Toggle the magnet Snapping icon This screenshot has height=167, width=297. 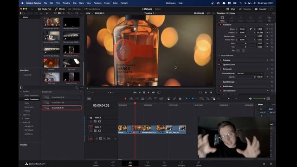pyautogui.click(x=169, y=99)
